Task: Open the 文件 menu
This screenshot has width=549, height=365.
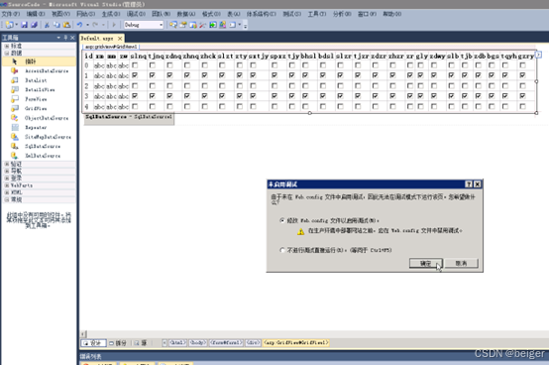Action: (11, 14)
